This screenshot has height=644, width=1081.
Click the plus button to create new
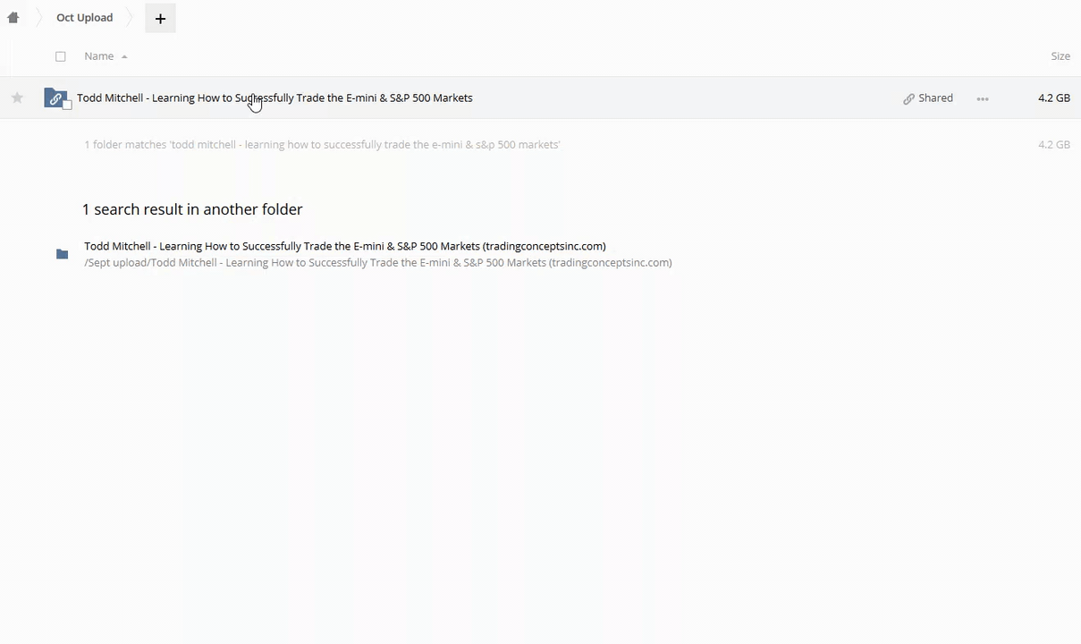[160, 18]
